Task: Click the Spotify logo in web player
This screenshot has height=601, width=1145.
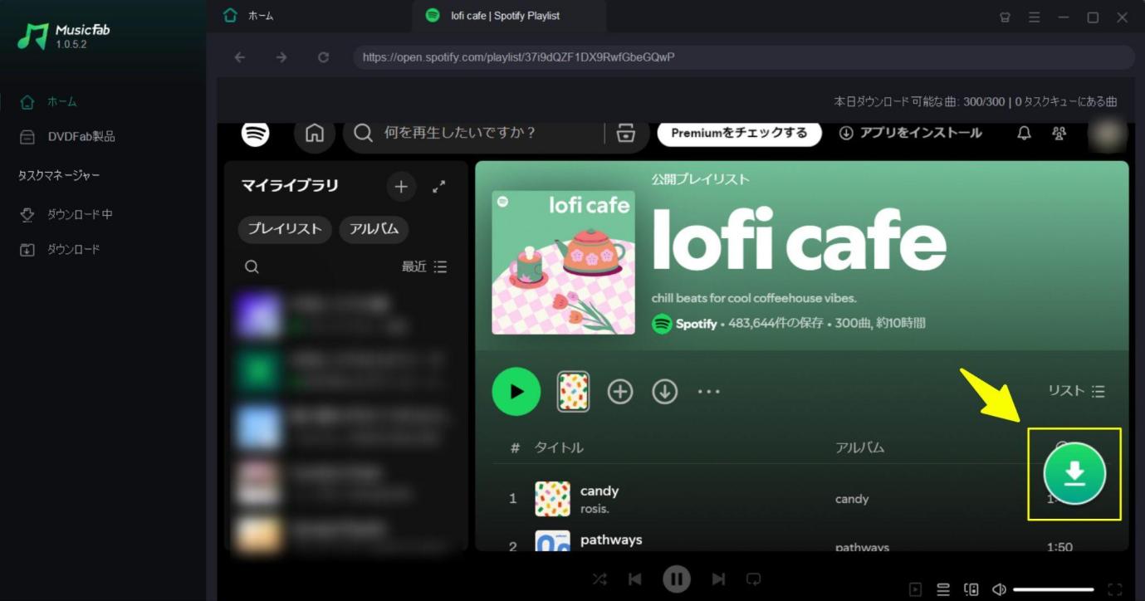Action: [x=255, y=133]
